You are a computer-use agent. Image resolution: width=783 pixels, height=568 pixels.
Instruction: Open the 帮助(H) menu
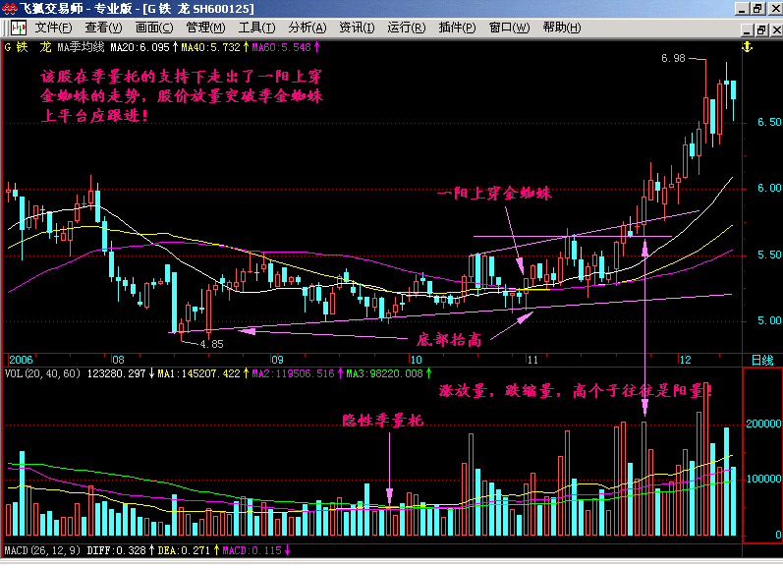pyautogui.click(x=562, y=28)
